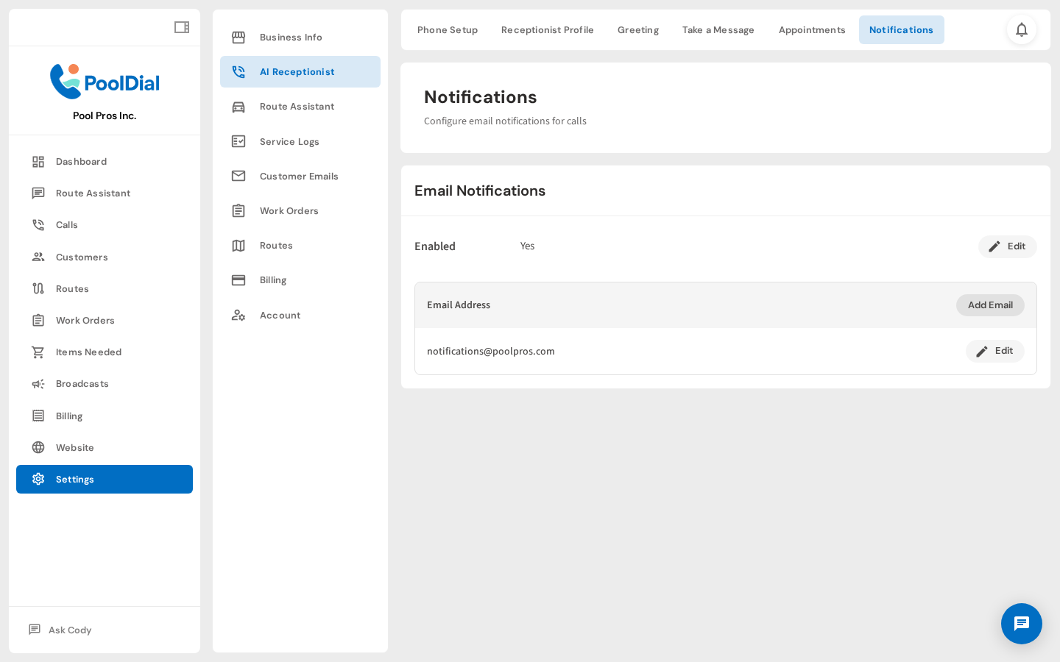The image size is (1060, 662).
Task: Click the Website globe icon
Action: coord(38,447)
